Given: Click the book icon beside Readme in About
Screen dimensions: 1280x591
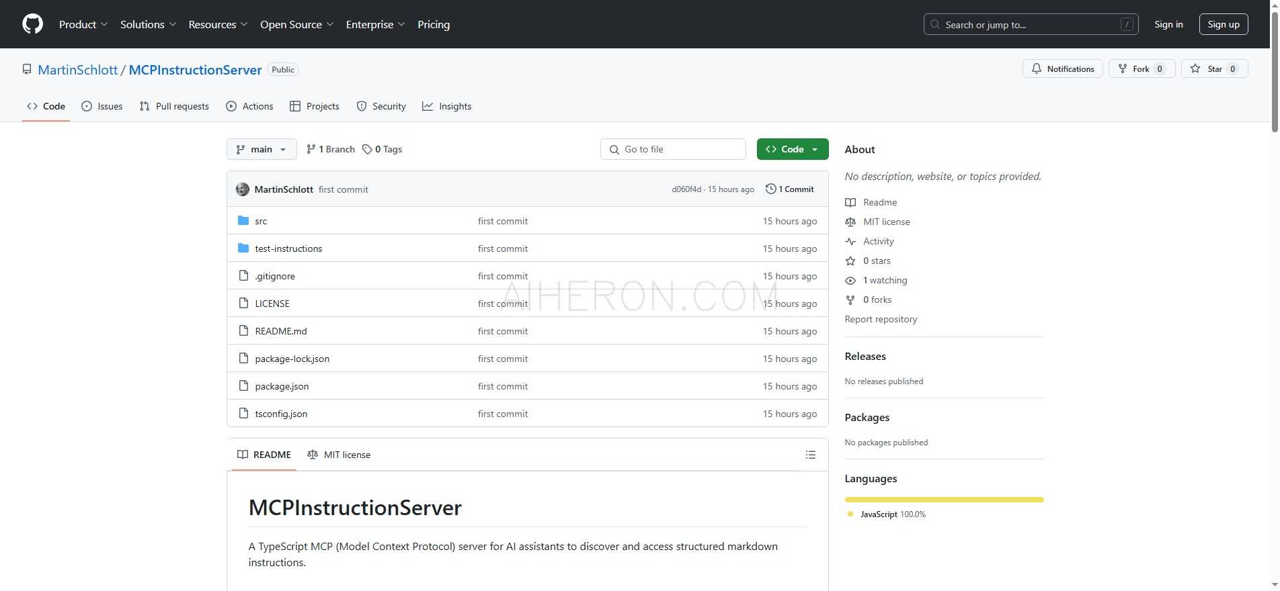Looking at the screenshot, I should 850,202.
